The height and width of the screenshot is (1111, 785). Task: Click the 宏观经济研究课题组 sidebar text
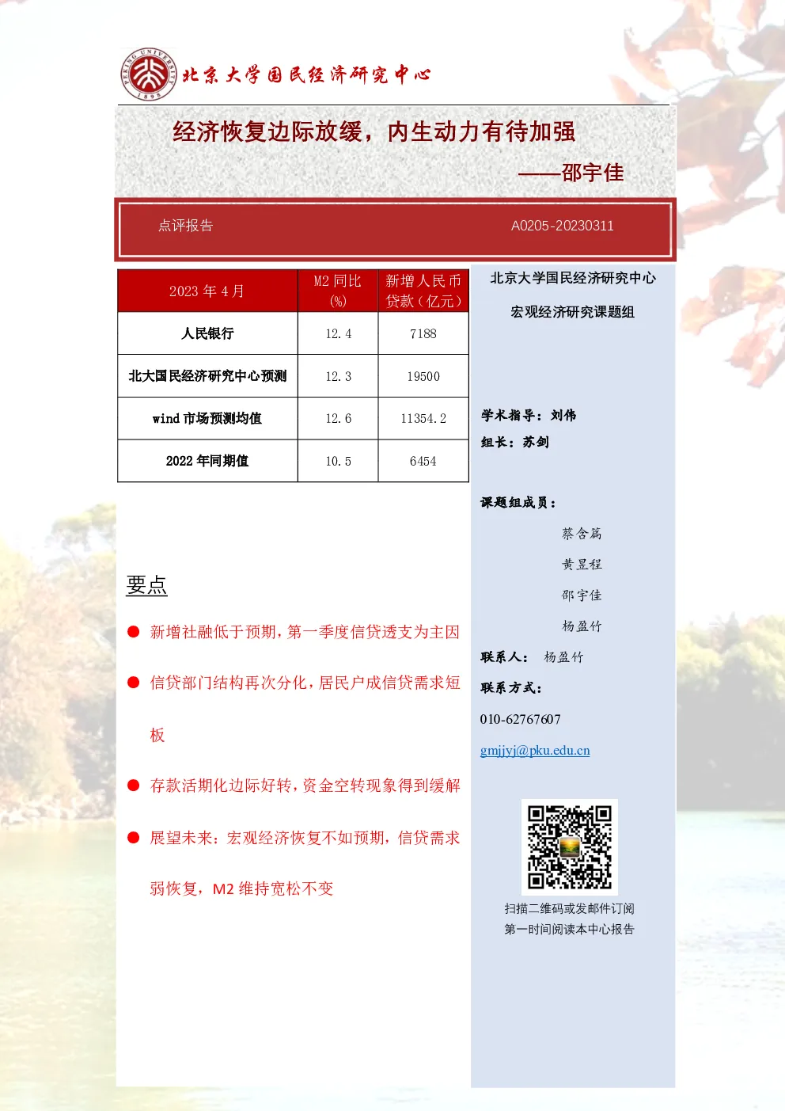573,312
